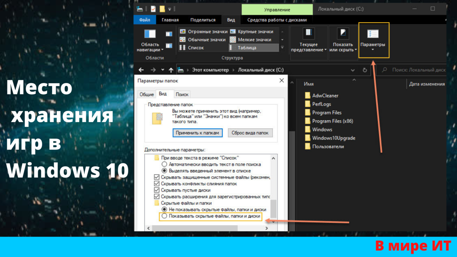This screenshot has width=457, height=257.
Task: Open the PerfLogs folder
Action: 318,104
